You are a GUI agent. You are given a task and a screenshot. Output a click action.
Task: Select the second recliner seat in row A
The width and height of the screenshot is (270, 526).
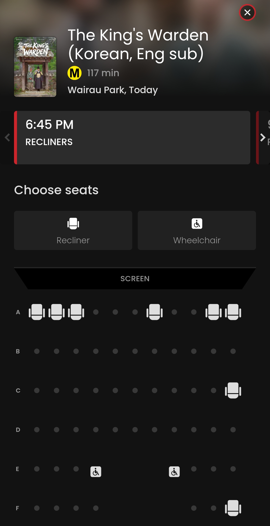56,312
